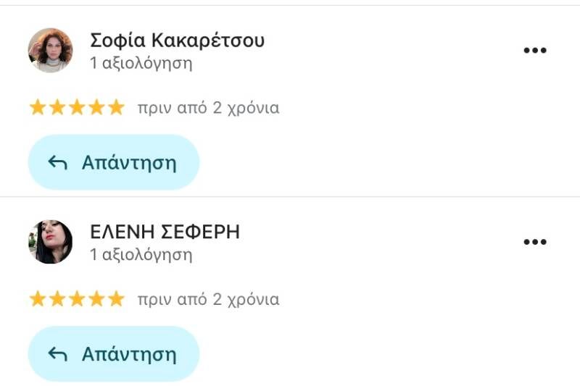Click fifth star of ΕΛΕΝΗ ΣΕΦΕΡΗ's rating

(x=116, y=299)
